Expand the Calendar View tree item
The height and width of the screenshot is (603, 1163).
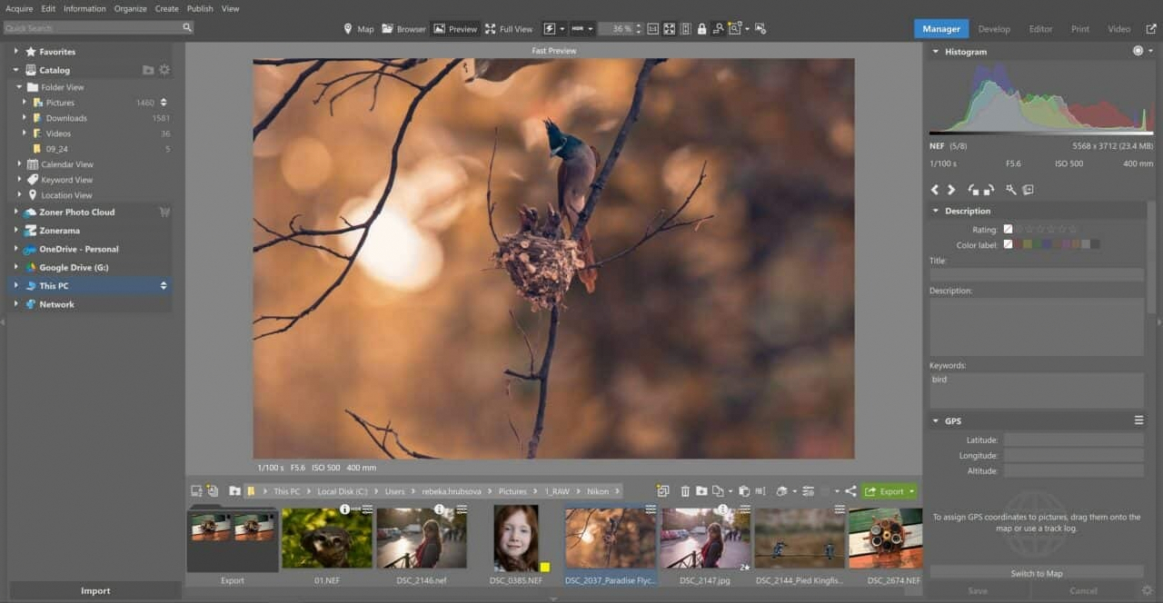click(x=19, y=164)
